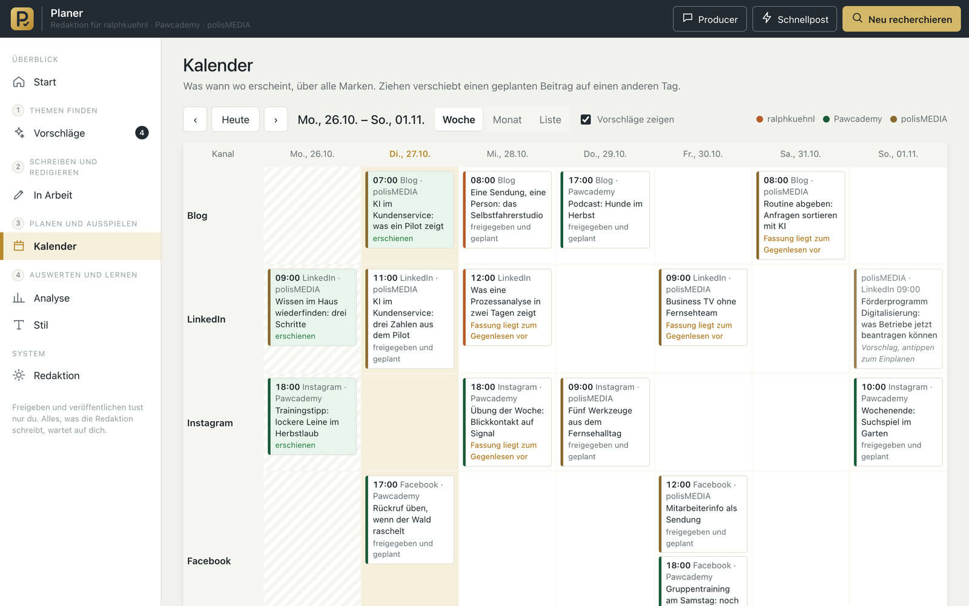Click the Fr., 30.10. column header
Screen dimensions: 969x606
pyautogui.click(x=703, y=154)
